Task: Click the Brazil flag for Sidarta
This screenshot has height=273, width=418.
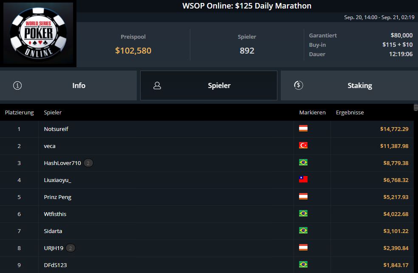Action: [303, 230]
